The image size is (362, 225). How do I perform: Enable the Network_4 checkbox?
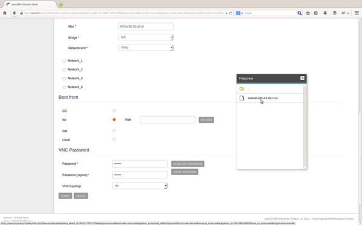point(64,87)
